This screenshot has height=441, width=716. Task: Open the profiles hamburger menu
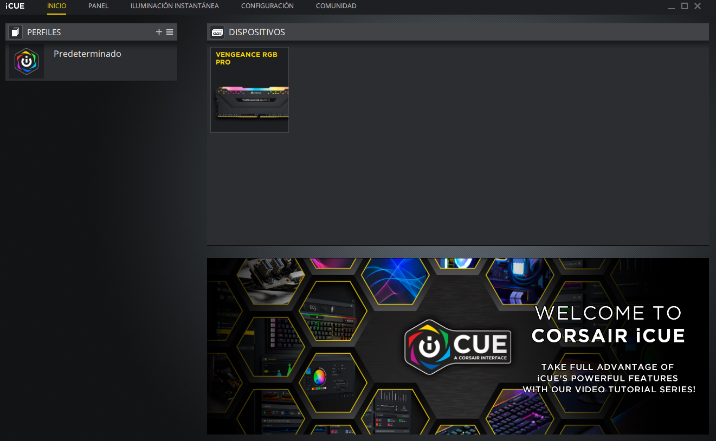[170, 32]
